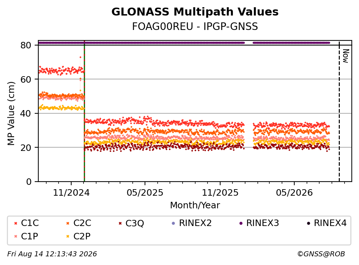Click the gap in the purple RINEX3 bar
The width and height of the screenshot is (359, 265).
249,43
